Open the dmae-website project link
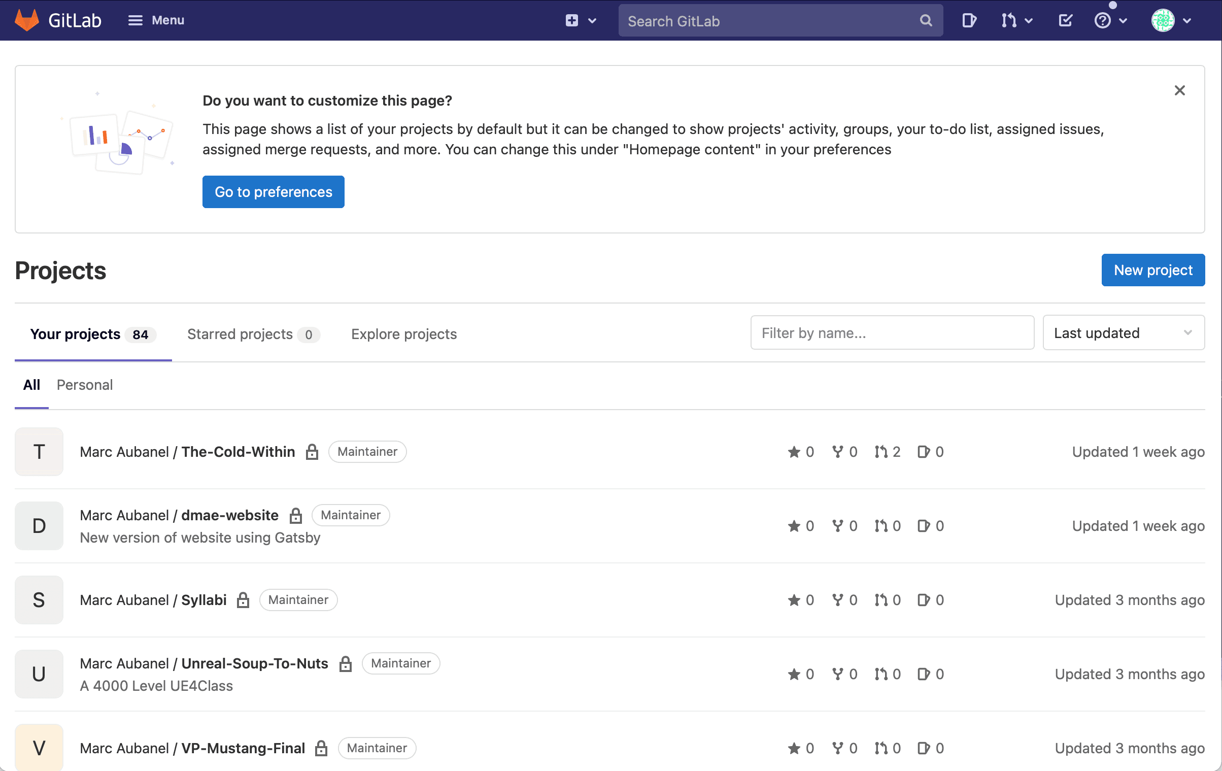This screenshot has width=1222, height=771. [x=179, y=515]
